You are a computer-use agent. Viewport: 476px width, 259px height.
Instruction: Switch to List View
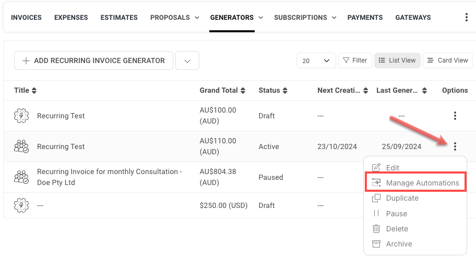[397, 60]
